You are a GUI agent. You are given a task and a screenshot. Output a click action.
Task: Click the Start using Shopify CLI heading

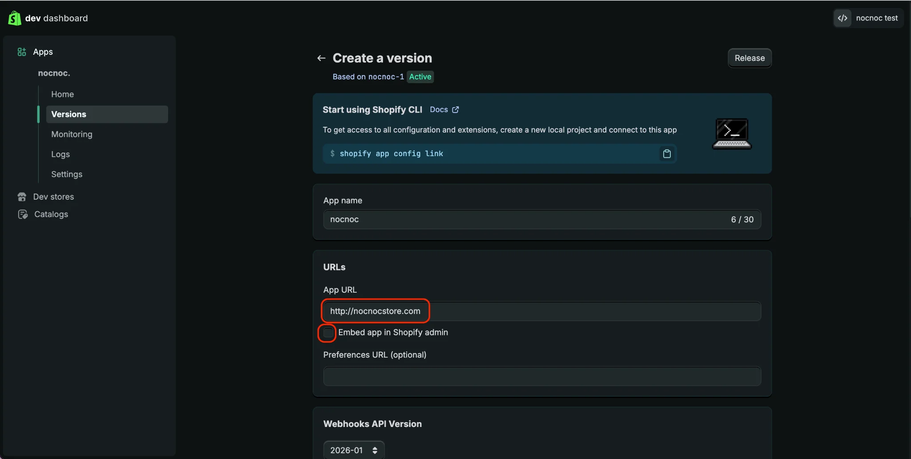coord(372,110)
